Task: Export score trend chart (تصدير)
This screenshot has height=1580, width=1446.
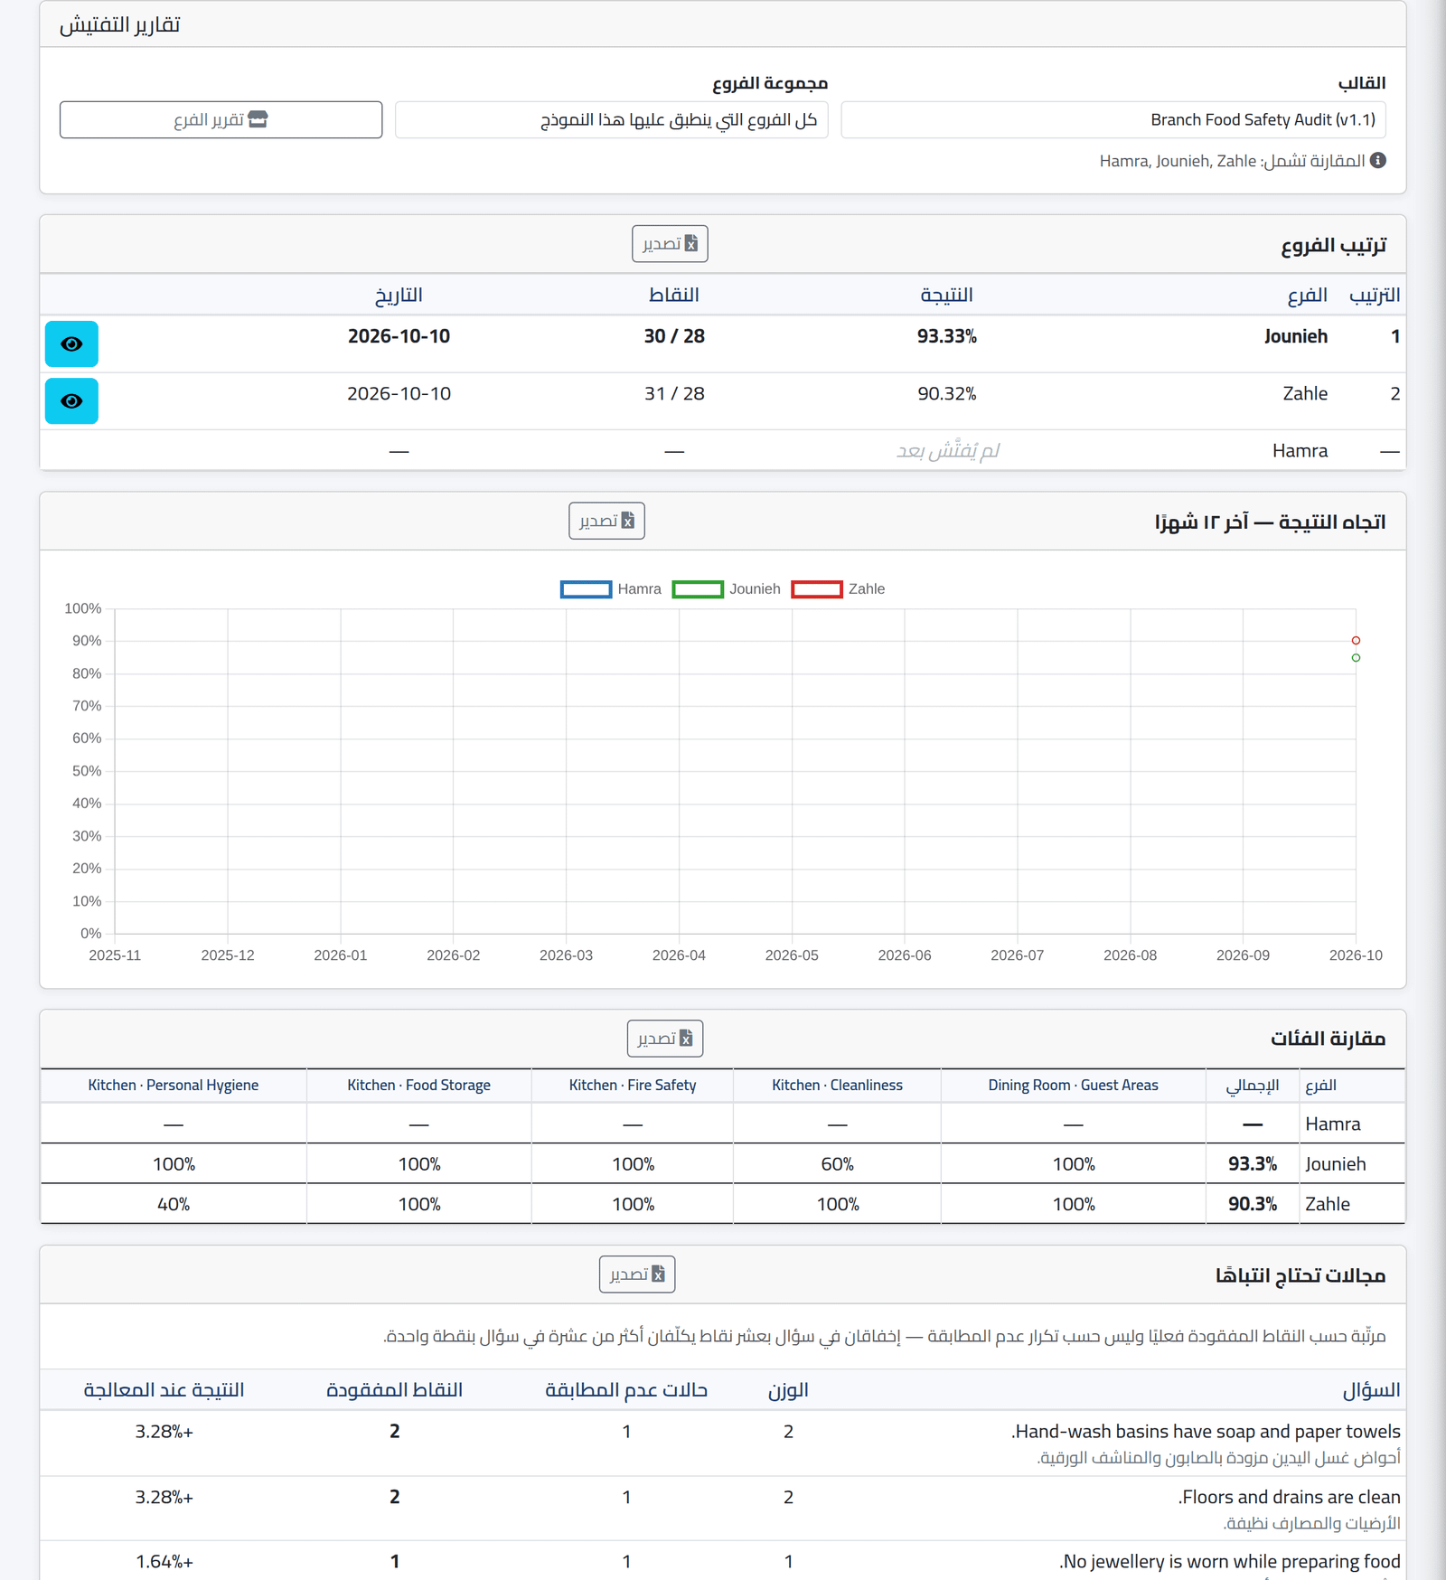Action: pyautogui.click(x=606, y=521)
